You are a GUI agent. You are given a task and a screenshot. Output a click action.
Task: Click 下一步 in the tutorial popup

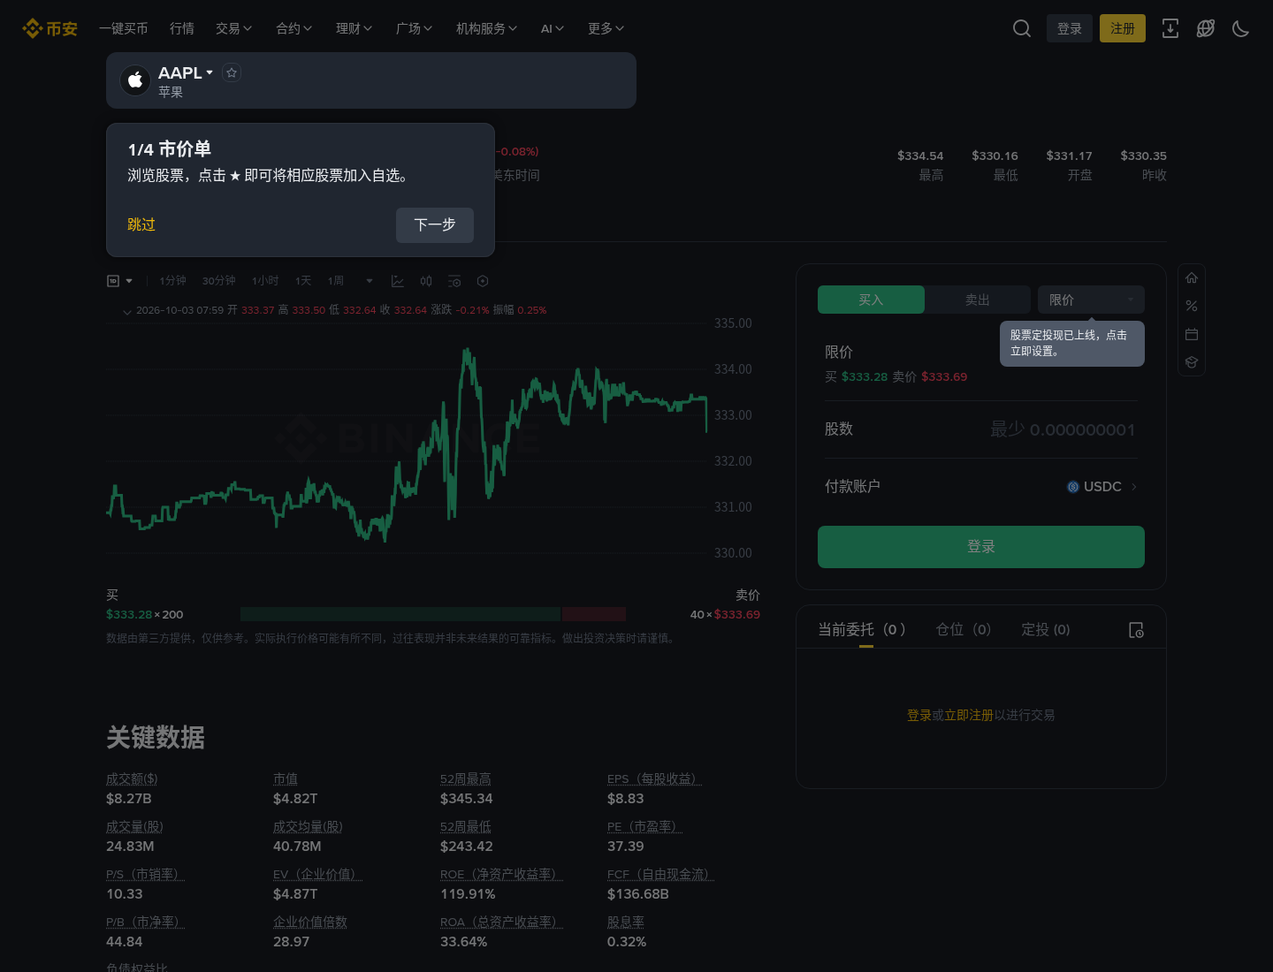[x=435, y=225]
